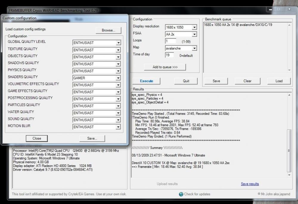The image size is (298, 204).
Task: Open the MOTION BLUR quality dropdown
Action: [97, 127]
